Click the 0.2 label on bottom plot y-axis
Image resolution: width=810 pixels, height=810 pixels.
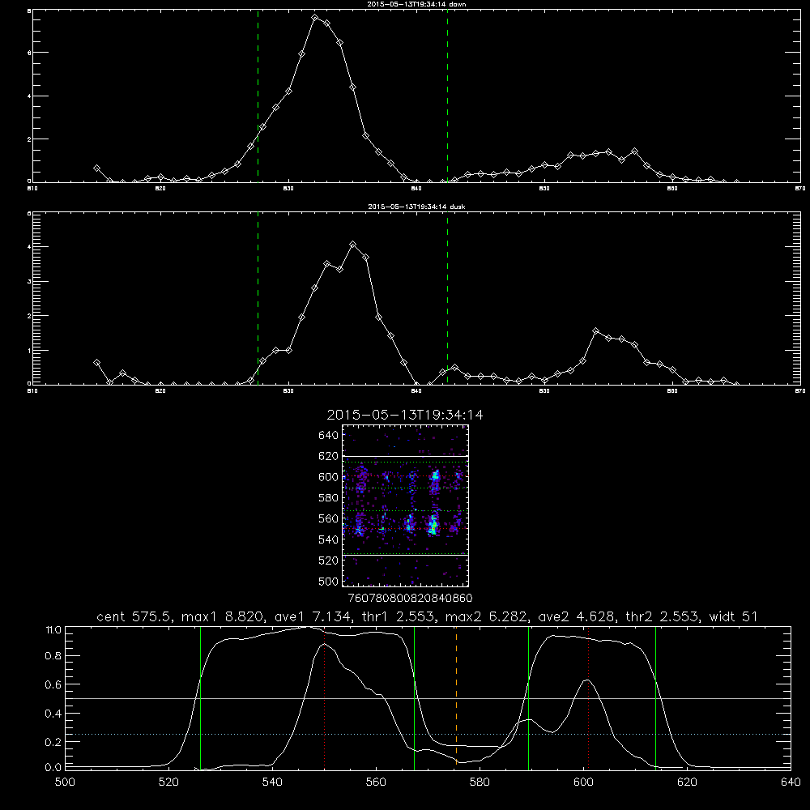[x=53, y=742]
